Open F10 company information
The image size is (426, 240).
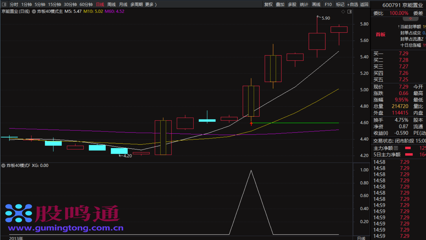(x=328, y=4)
